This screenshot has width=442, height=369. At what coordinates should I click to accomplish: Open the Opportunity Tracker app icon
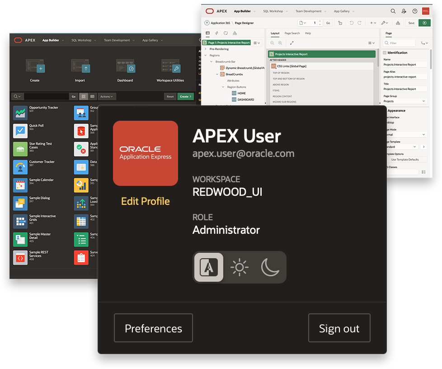click(20, 113)
